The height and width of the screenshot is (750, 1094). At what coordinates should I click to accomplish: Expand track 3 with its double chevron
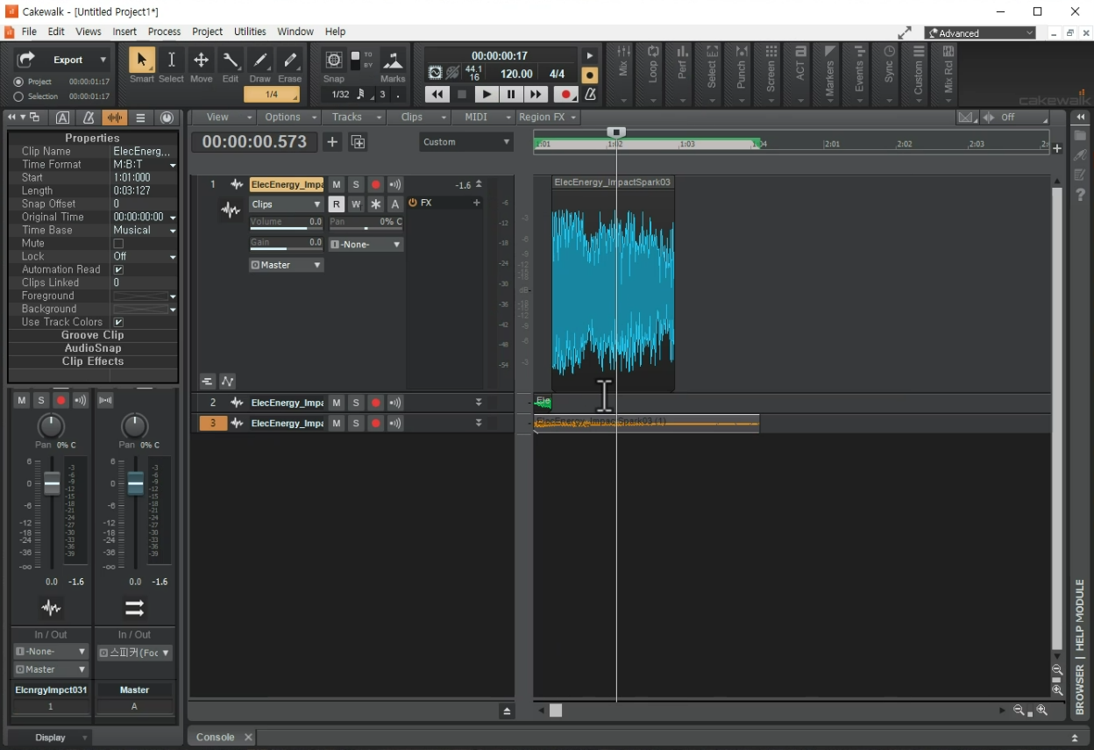[x=479, y=423]
